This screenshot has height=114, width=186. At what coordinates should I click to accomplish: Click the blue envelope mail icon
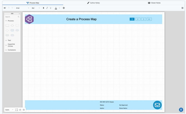pyautogui.click(x=157, y=105)
